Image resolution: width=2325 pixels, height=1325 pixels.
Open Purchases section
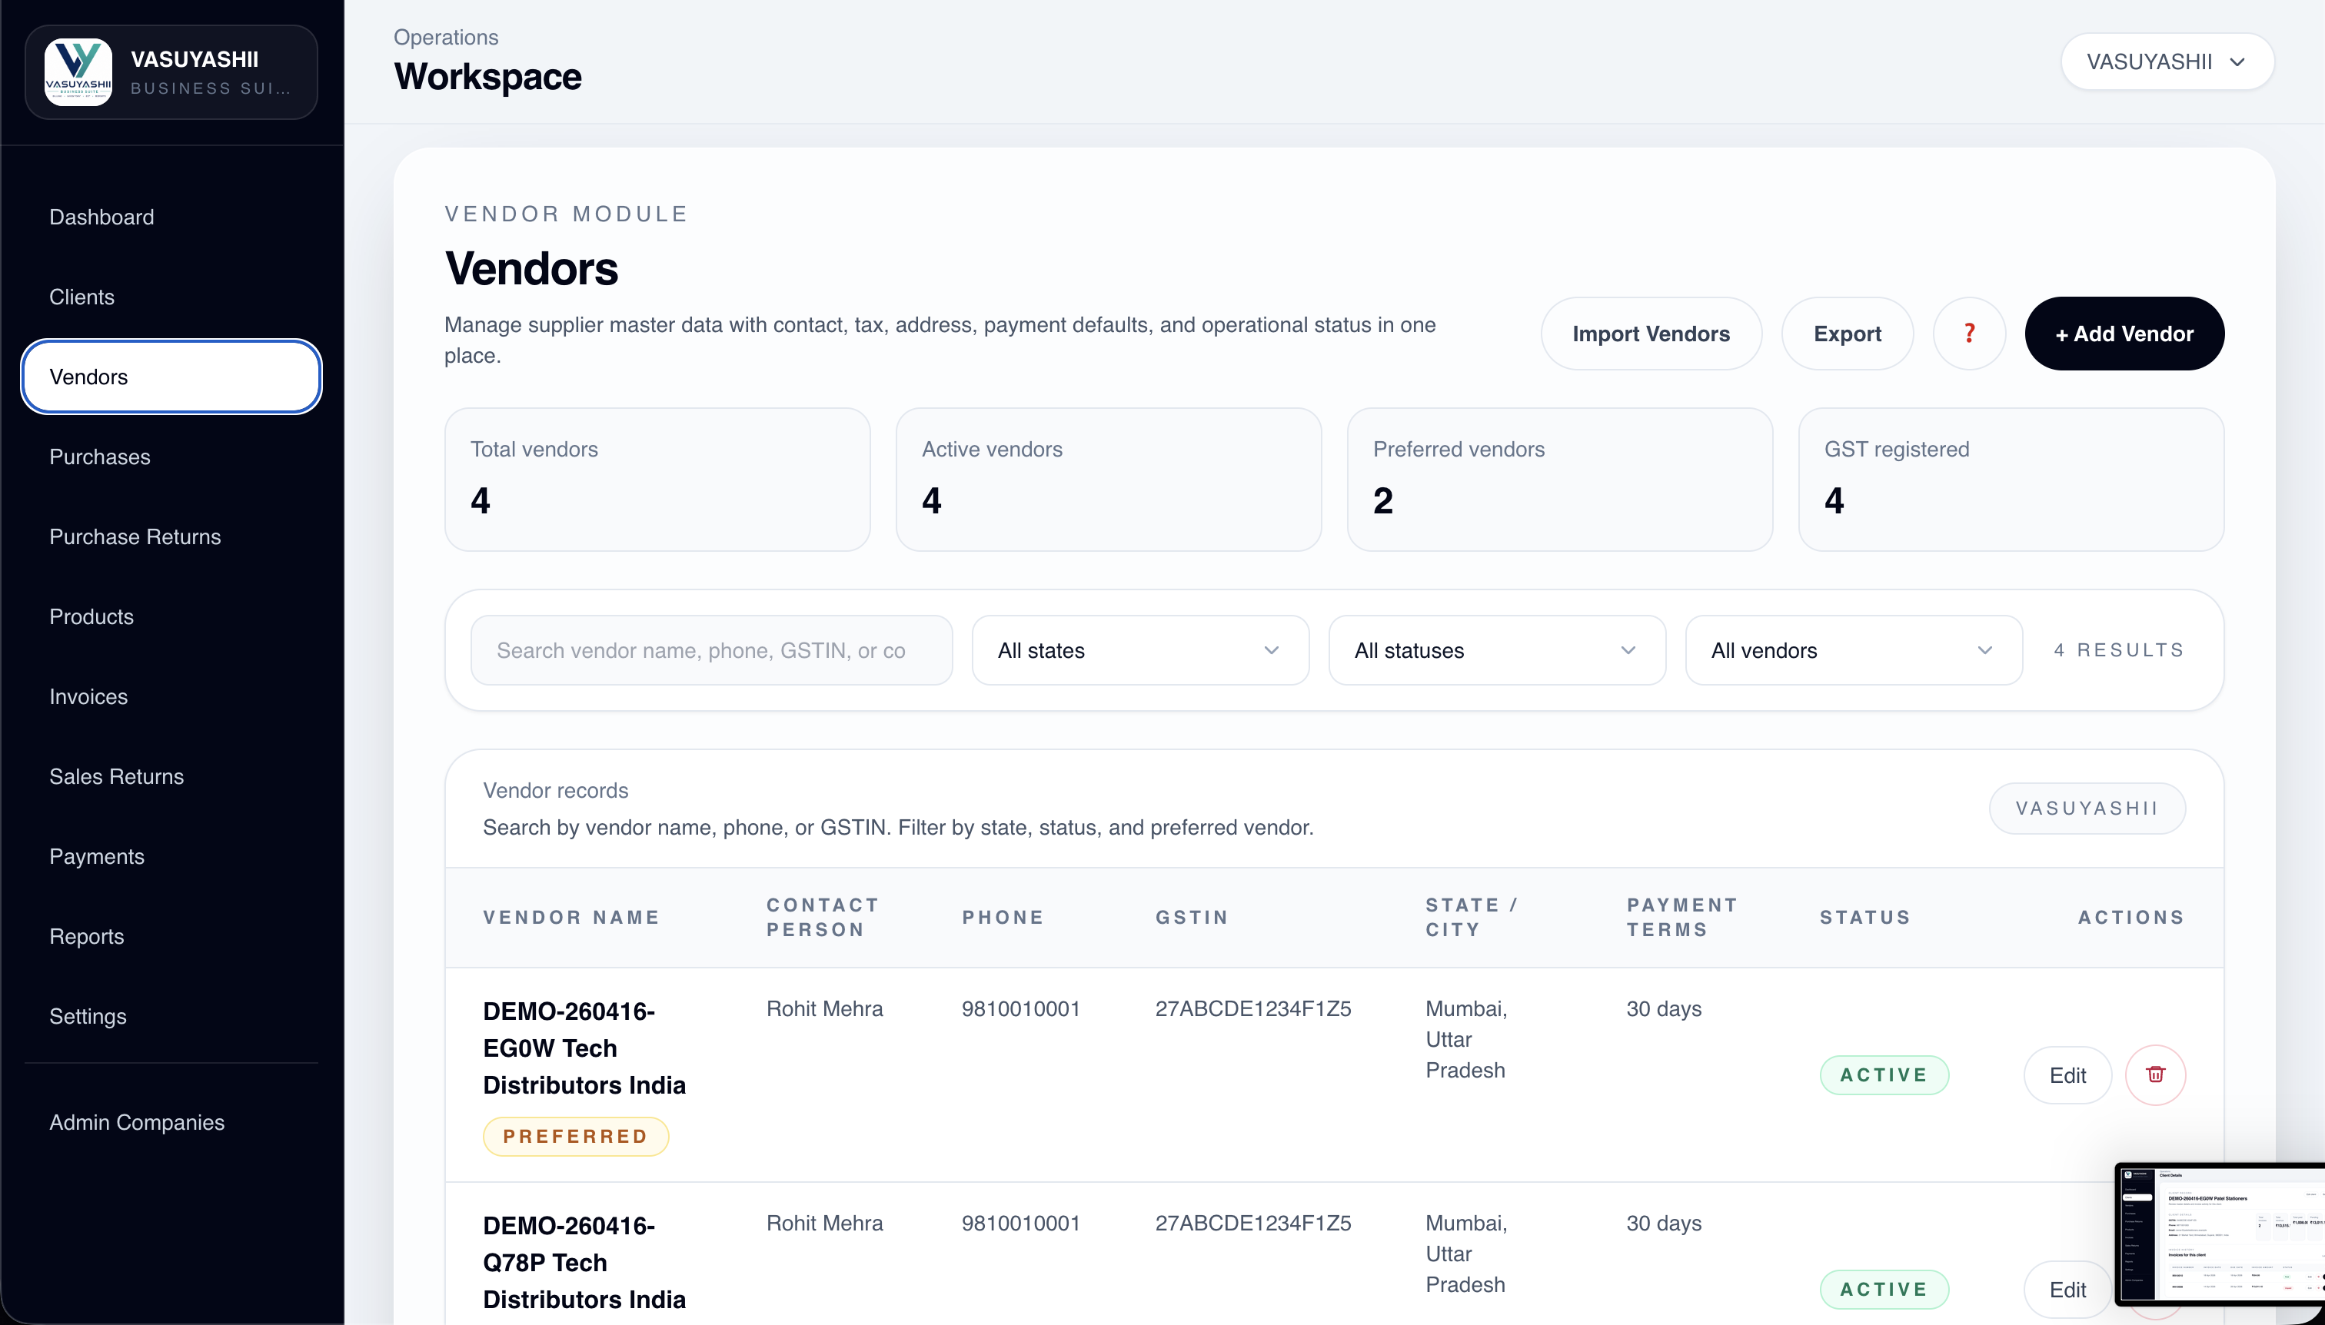pyautogui.click(x=171, y=457)
